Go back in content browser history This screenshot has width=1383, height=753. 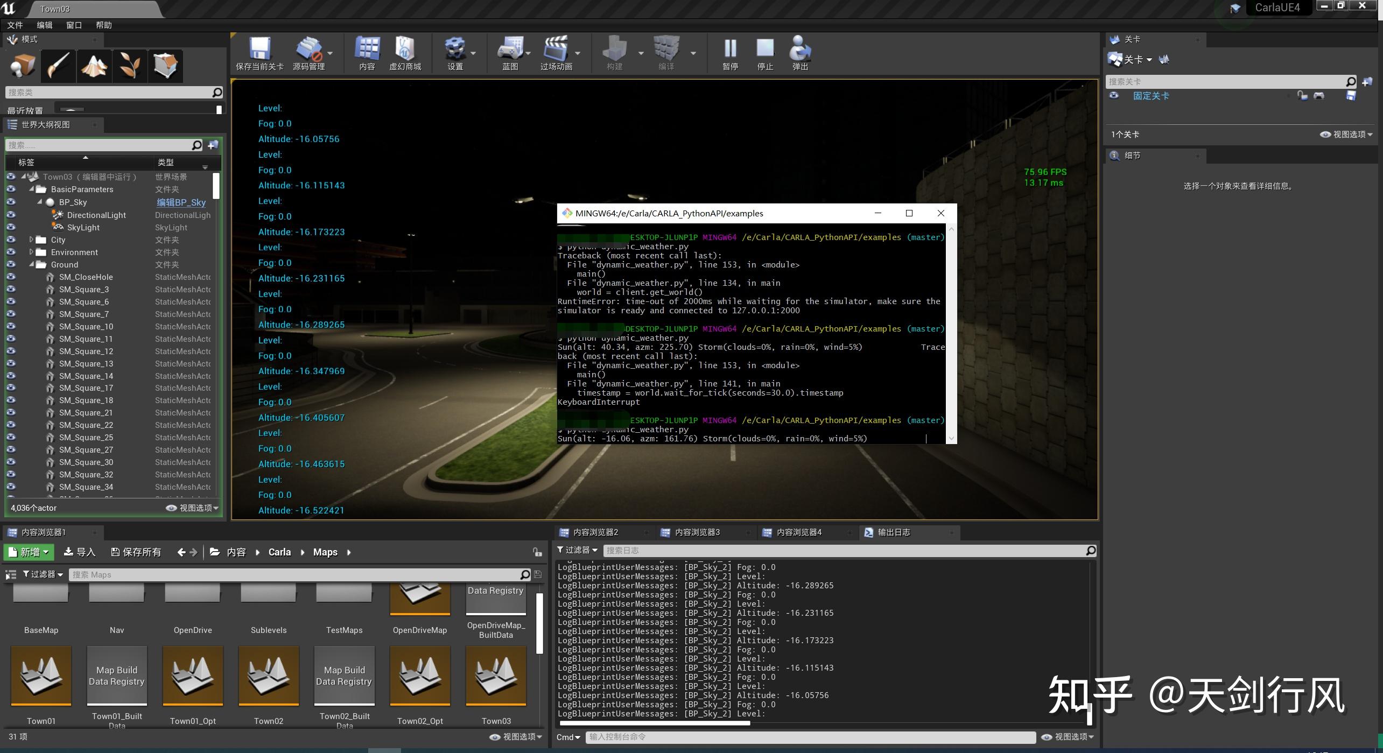(181, 552)
